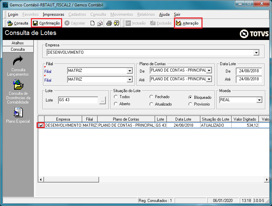The height and width of the screenshot is (206, 272).
Task: Open the Consulta menu in menu bar
Action: (98, 14)
